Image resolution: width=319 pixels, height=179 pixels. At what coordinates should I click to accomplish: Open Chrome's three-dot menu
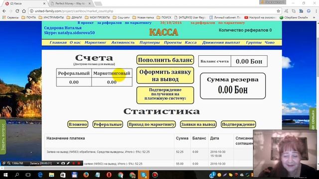coord(316,11)
